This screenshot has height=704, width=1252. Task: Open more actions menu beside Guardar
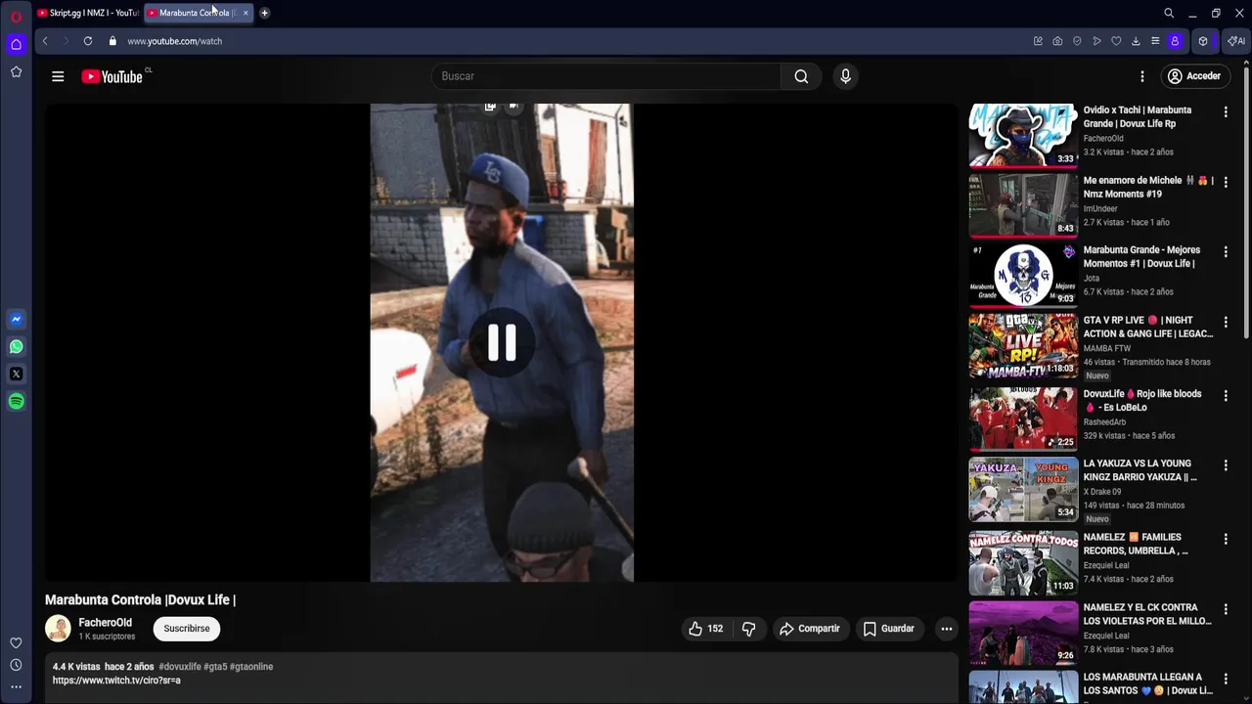point(946,629)
